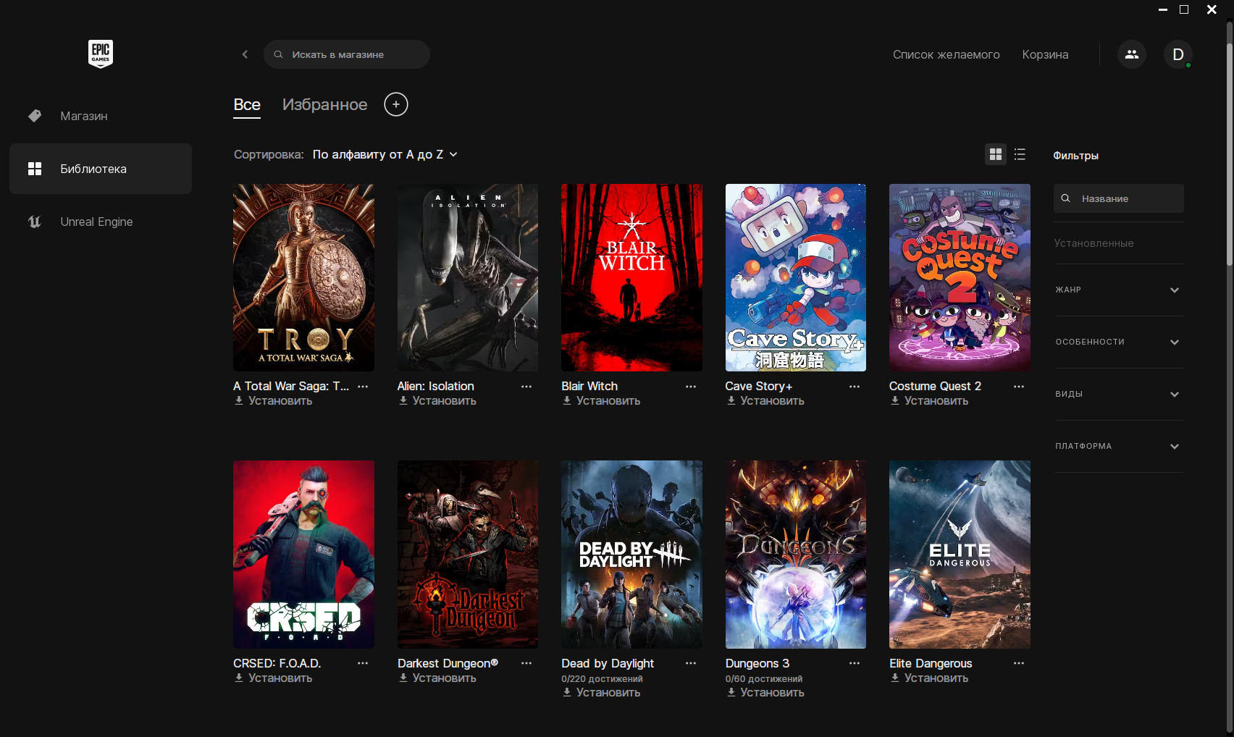Add a new collection with plus icon
This screenshot has height=737, width=1234.
pyautogui.click(x=396, y=104)
